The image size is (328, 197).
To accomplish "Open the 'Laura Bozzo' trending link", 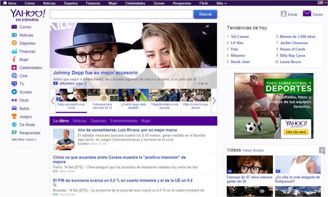I will pyautogui.click(x=290, y=62).
